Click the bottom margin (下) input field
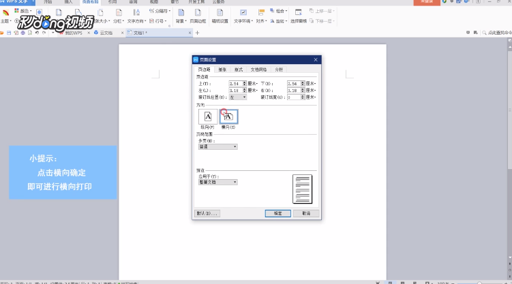 point(294,84)
